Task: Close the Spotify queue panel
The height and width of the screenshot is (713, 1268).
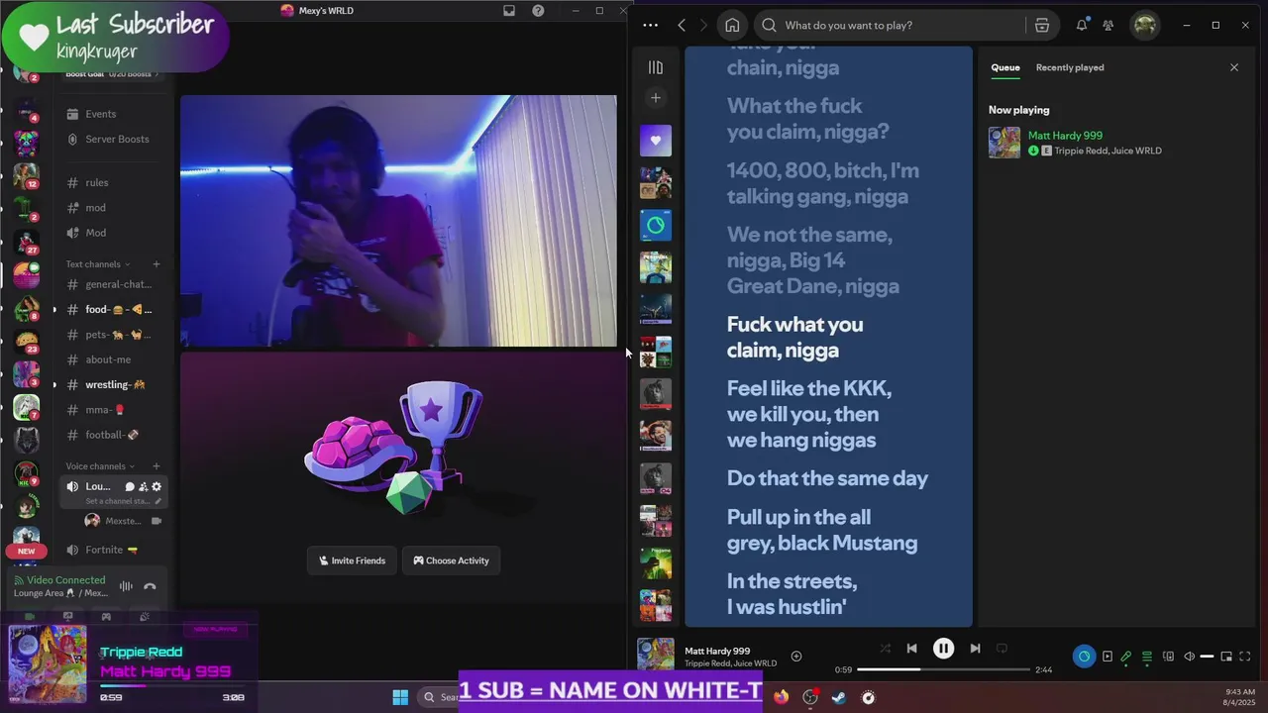Action: [1234, 67]
